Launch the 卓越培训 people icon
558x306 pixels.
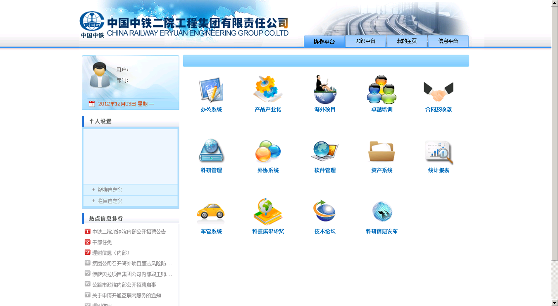(x=382, y=90)
